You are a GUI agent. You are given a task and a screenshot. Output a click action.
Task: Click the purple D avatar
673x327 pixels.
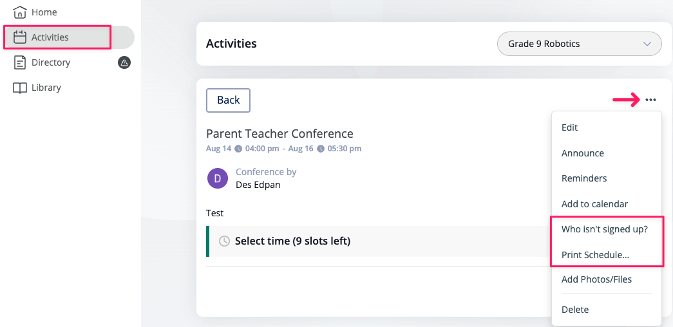[x=218, y=178]
